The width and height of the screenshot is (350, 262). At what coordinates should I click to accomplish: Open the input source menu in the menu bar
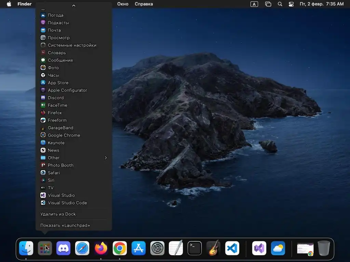click(x=254, y=4)
